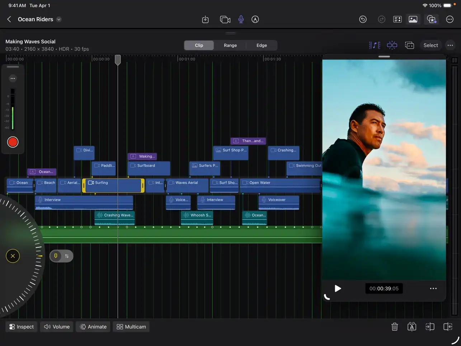
Task: Trim start of clip to playhead
Action: coord(429,327)
